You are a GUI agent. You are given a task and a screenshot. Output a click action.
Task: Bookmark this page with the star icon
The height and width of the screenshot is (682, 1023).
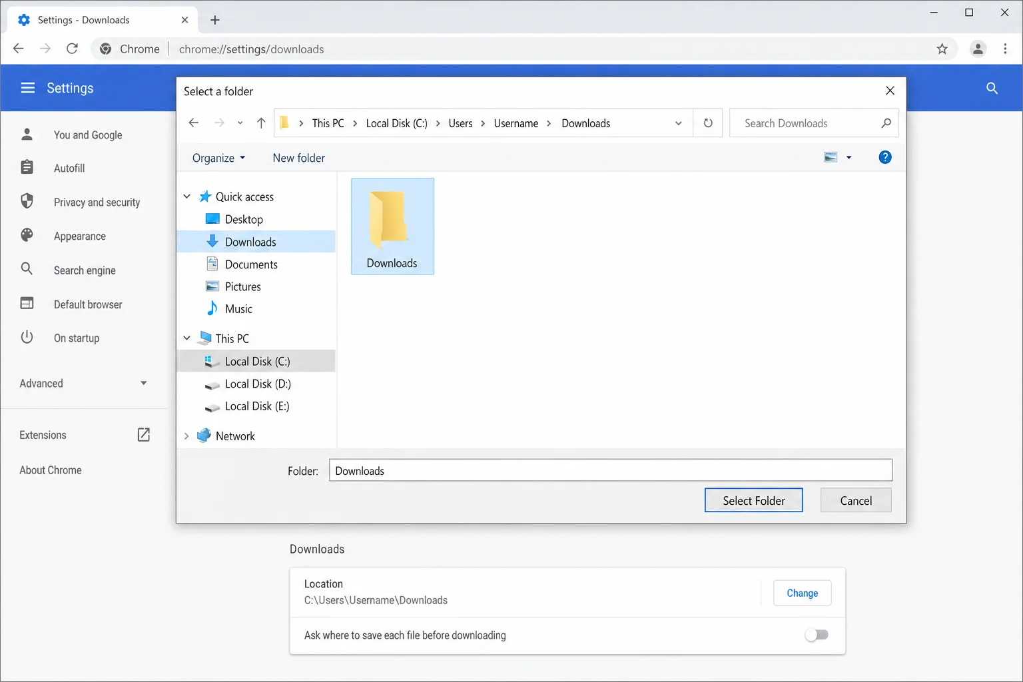[x=942, y=49]
